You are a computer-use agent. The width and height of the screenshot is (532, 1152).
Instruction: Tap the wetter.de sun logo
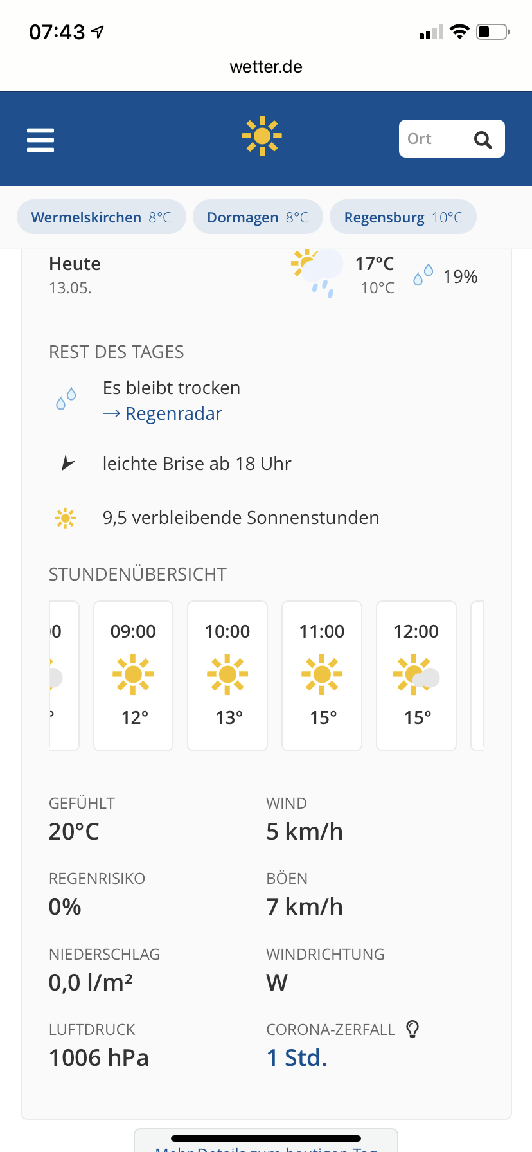(x=262, y=136)
